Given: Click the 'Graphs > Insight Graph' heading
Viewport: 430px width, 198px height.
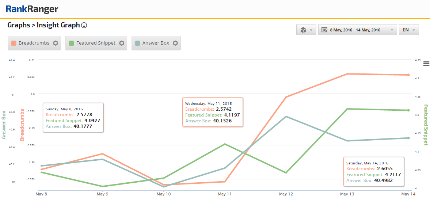Looking at the screenshot, I should (x=43, y=25).
